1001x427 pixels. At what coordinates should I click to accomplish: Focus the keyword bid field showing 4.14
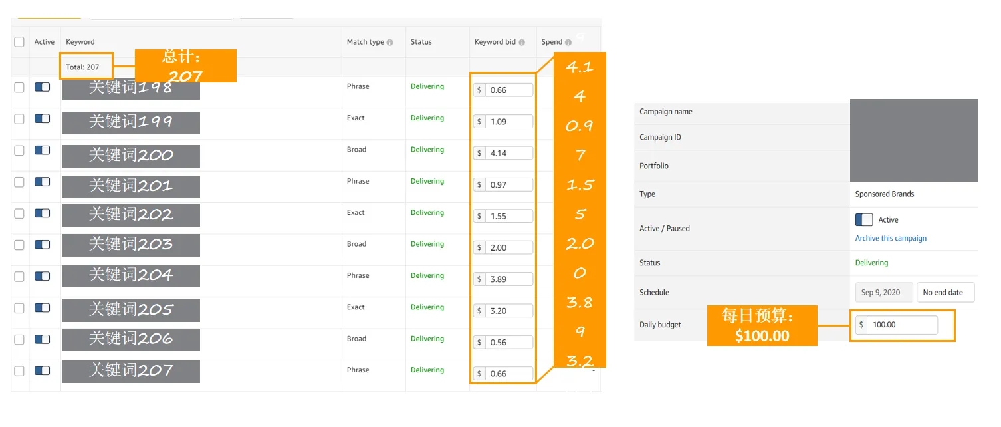tap(509, 153)
